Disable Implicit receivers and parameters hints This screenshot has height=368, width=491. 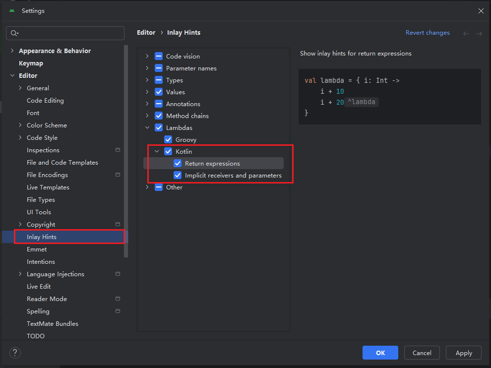[178, 175]
